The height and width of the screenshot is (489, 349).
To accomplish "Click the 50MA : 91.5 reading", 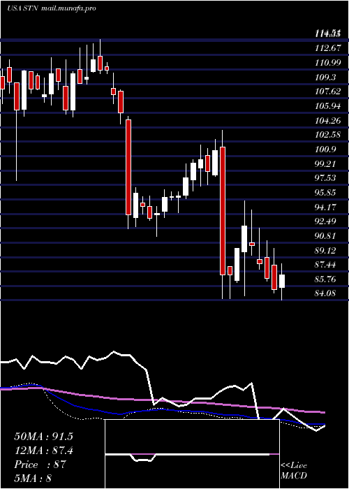I will pos(43,437).
